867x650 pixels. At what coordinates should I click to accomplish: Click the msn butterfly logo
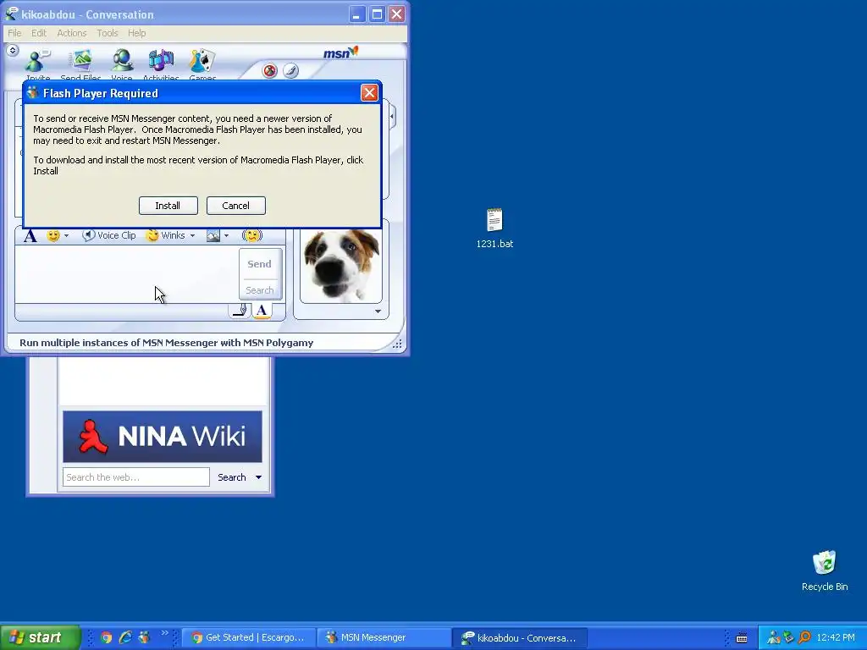point(340,52)
